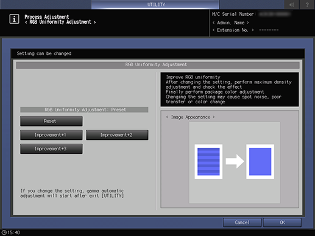Viewport: 315px width, 236px height.
Task: Click the Cancel button
Action: point(242,223)
